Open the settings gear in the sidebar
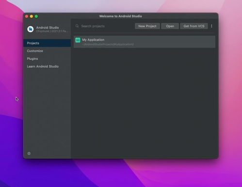The height and width of the screenshot is (187, 242). 29,154
